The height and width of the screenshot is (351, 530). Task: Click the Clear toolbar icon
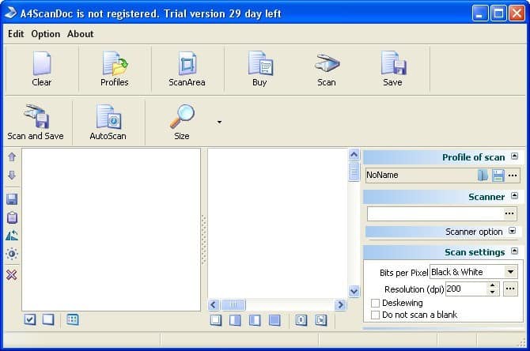(x=41, y=65)
